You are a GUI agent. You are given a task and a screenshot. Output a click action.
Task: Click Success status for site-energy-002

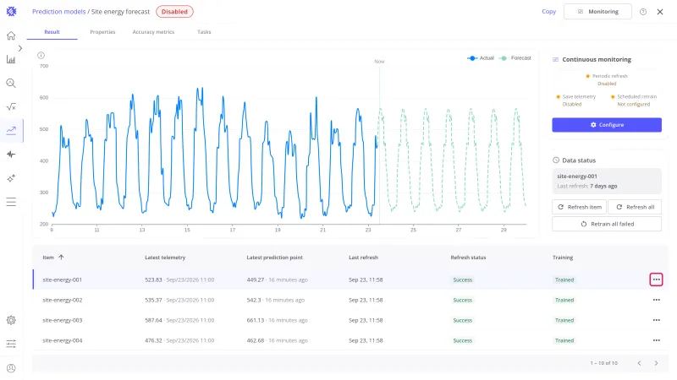[x=462, y=300]
